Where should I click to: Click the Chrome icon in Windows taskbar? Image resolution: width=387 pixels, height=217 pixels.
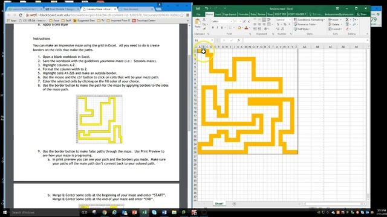click(x=105, y=212)
